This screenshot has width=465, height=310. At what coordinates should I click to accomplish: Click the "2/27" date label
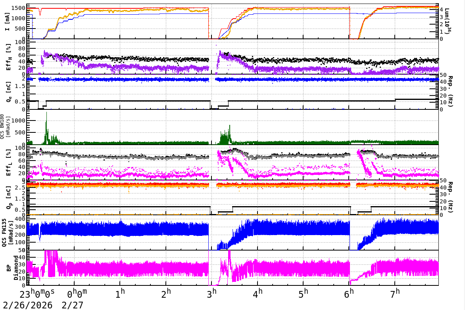[x=72, y=305]
